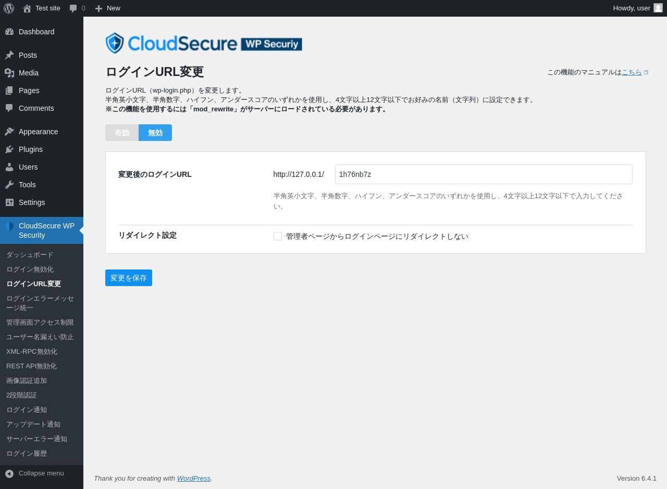Click the Users person icon
Screen dimensions: 667x489
(9, 167)
